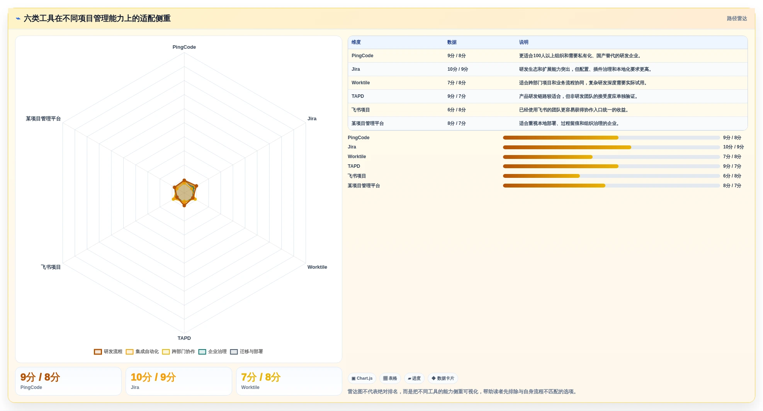Image resolution: width=763 pixels, height=411 pixels.
Task: Click the 数据 column header
Action: point(452,43)
